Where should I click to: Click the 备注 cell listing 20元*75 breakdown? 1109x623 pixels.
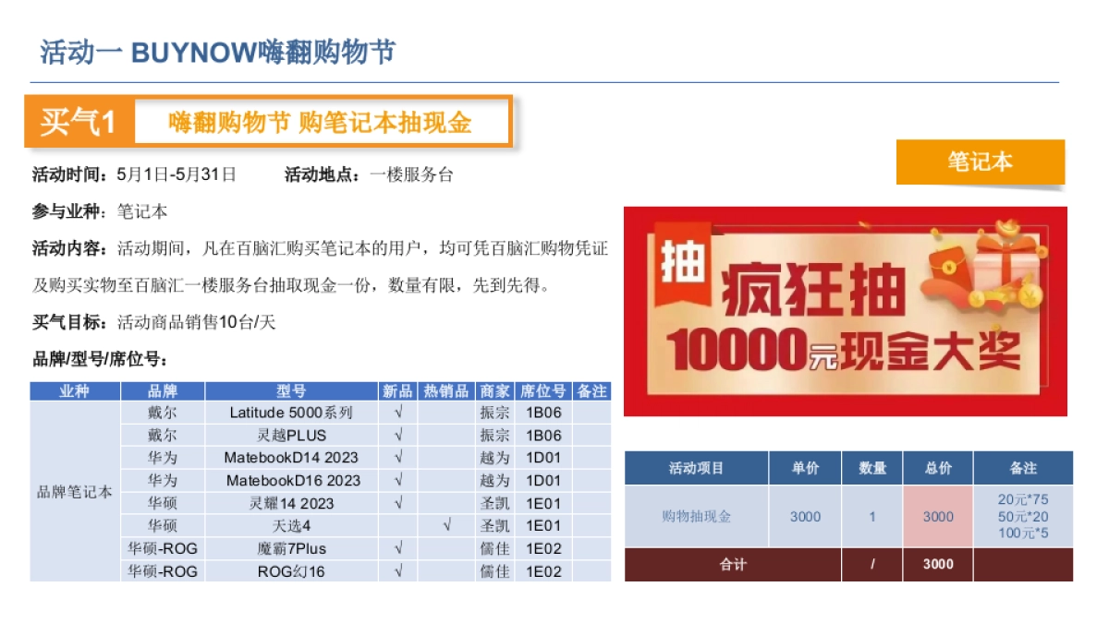[x=1025, y=517]
